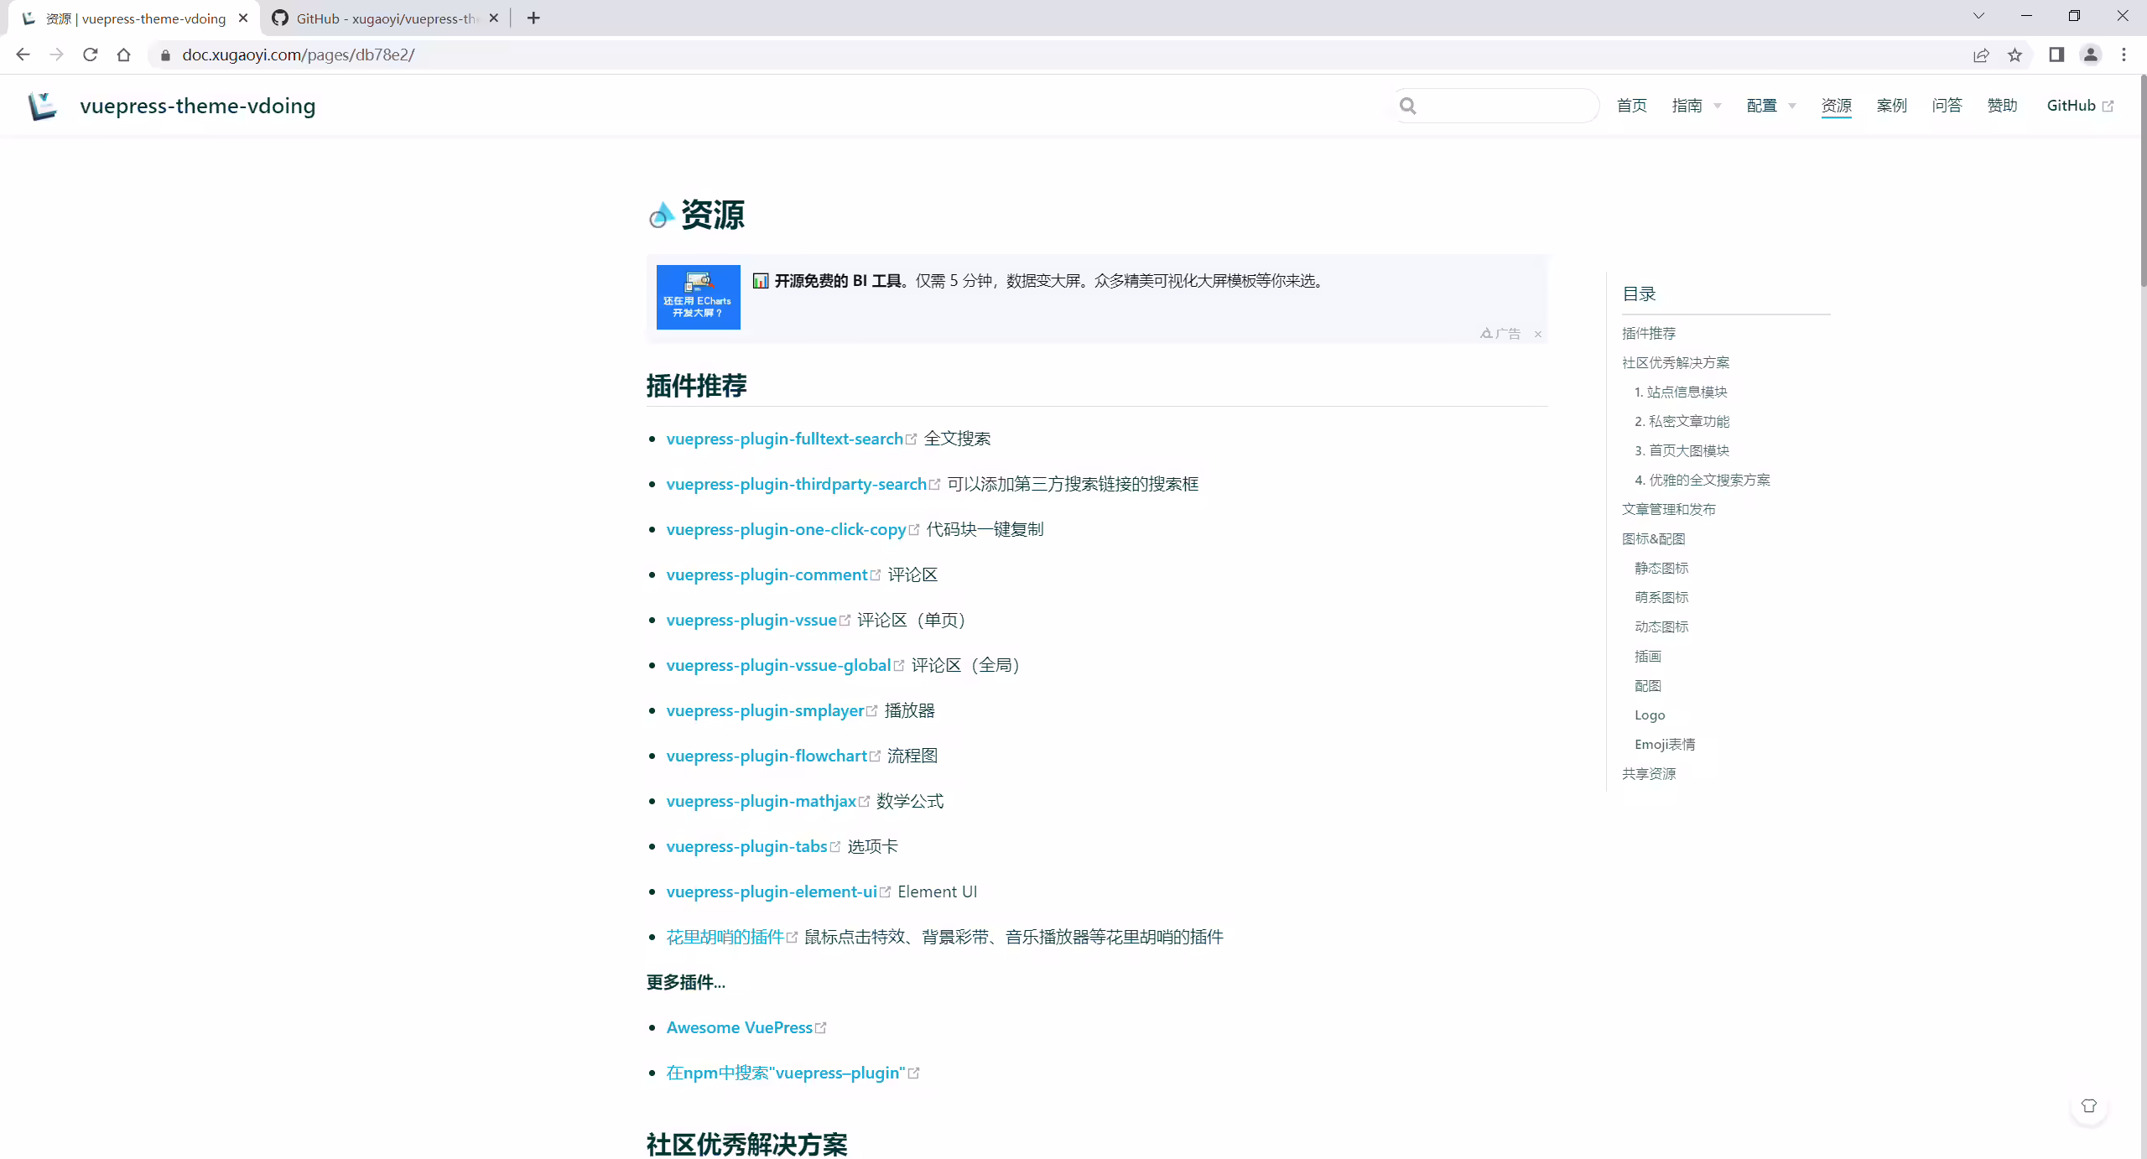Bookmark this page with the star icon
Viewport: 2147px width, 1159px height.
pos(2014,55)
